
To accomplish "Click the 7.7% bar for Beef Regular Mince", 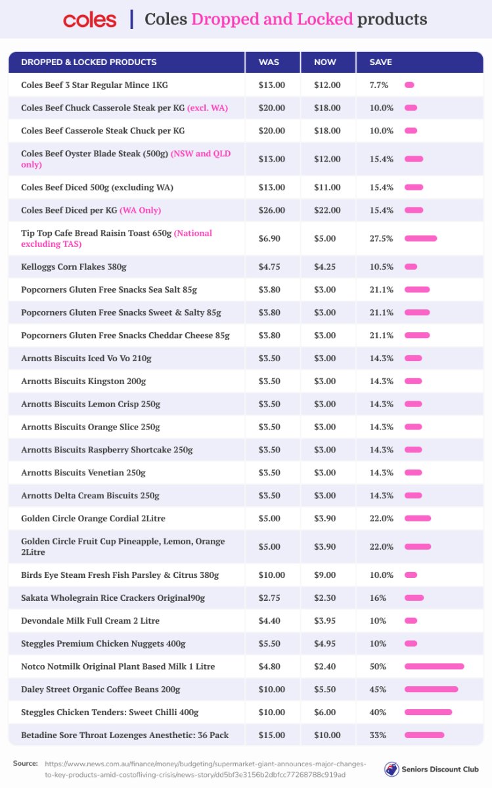I will click(409, 85).
